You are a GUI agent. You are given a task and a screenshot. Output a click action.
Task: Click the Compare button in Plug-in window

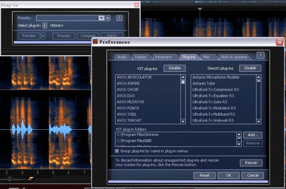[x=88, y=36]
